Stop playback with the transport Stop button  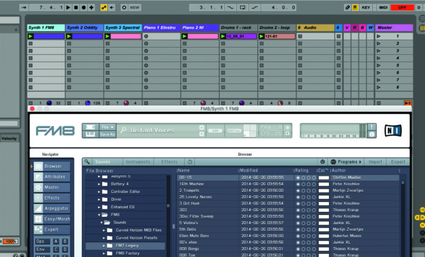click(76, 7)
